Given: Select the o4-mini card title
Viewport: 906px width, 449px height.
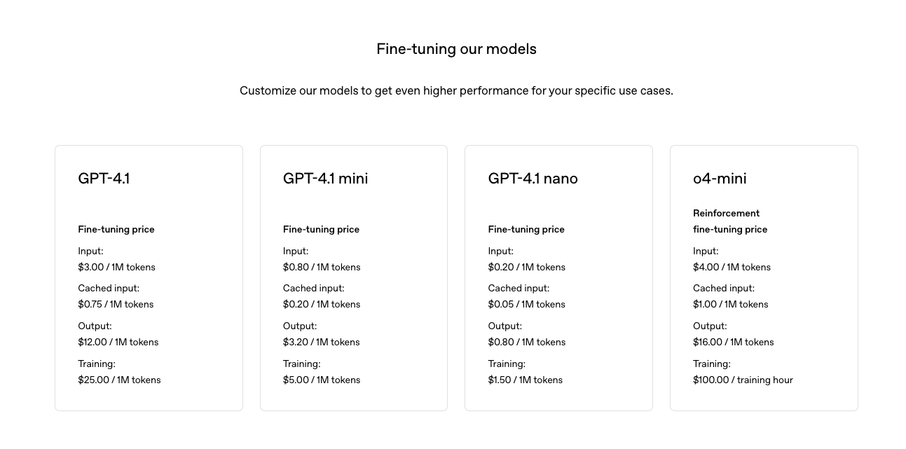Looking at the screenshot, I should click(x=720, y=179).
